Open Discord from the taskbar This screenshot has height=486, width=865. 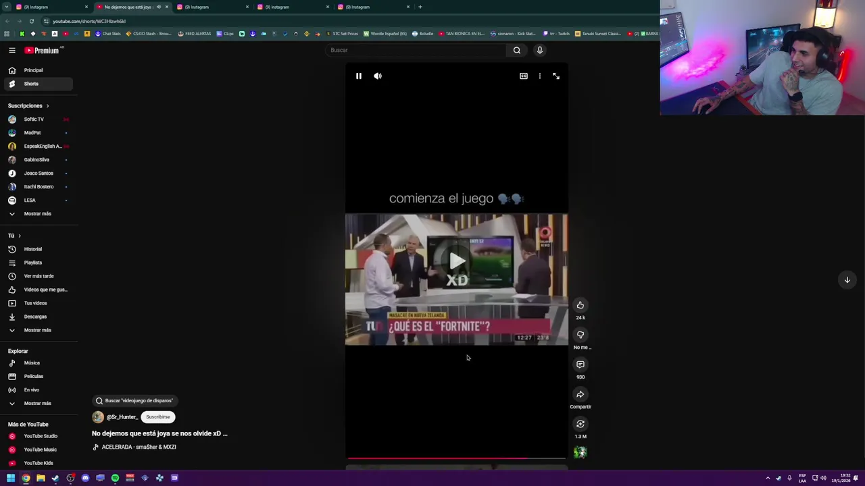point(85,478)
